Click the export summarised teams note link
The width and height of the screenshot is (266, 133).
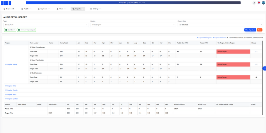point(246,38)
